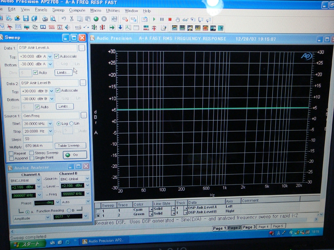Screen dimensions: 334x250
Task: Save the test with the floppy icon
Action: coord(26,18)
